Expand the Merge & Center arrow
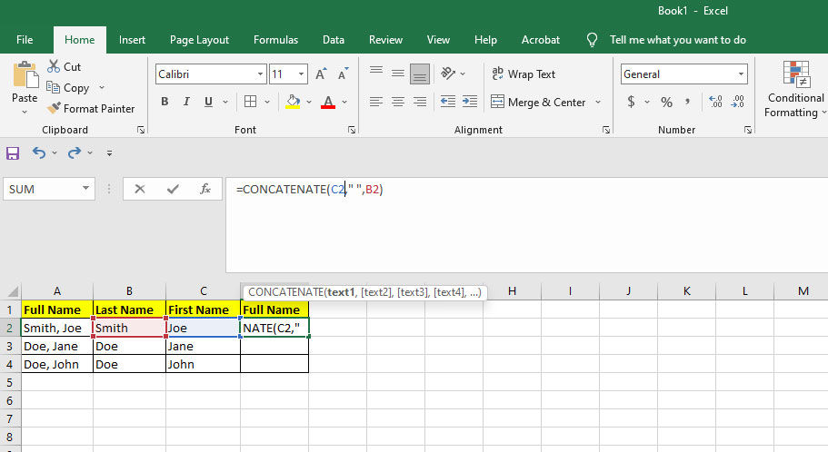The height and width of the screenshot is (452, 828). coord(598,102)
